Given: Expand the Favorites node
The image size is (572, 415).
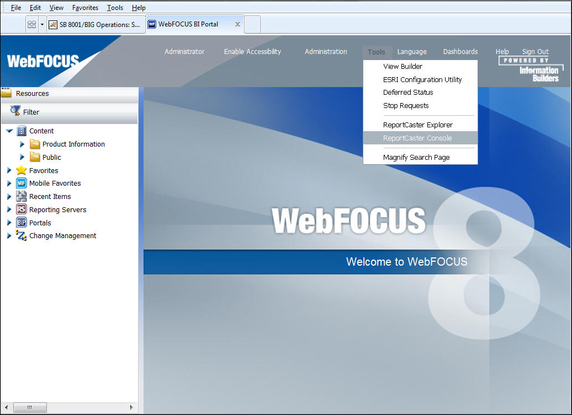Looking at the screenshot, I should tap(9, 170).
